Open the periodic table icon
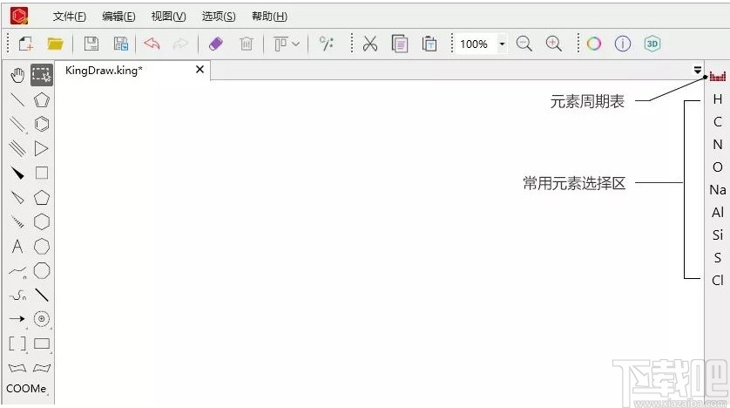Image resolution: width=730 pixels, height=408 pixels. [x=718, y=77]
